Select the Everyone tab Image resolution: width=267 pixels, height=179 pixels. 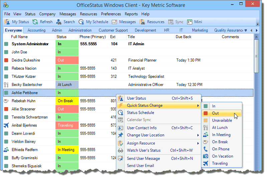pos(13,30)
